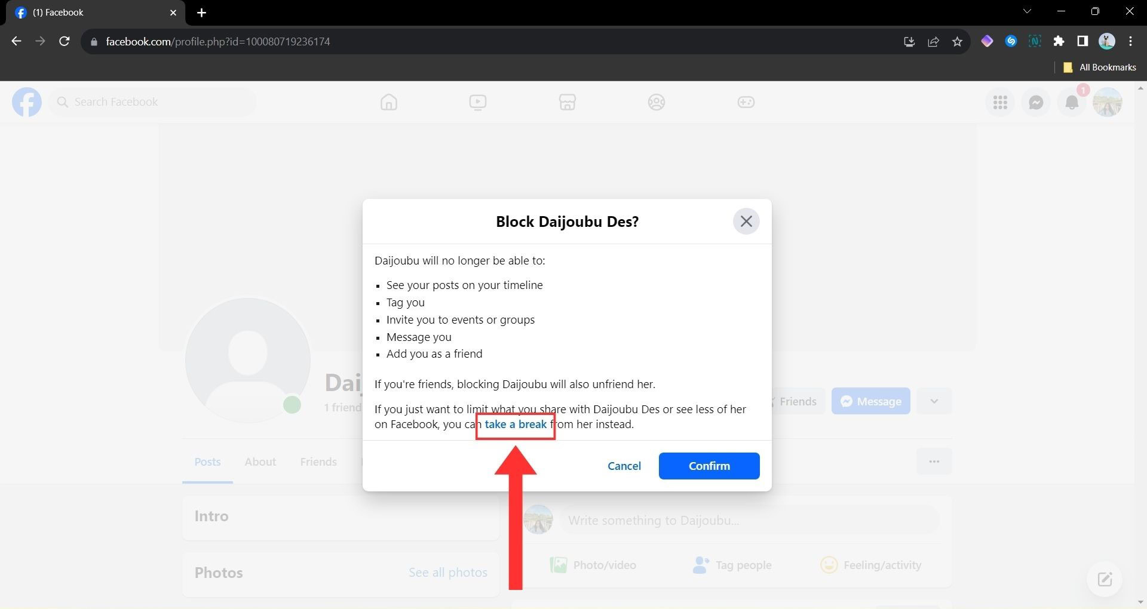1147x609 pixels.
Task: Choose Tag people for the post
Action: point(732,565)
